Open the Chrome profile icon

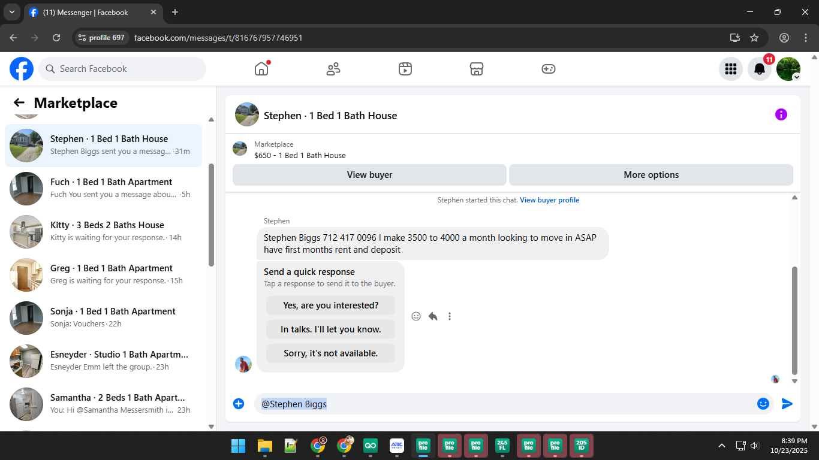point(784,38)
